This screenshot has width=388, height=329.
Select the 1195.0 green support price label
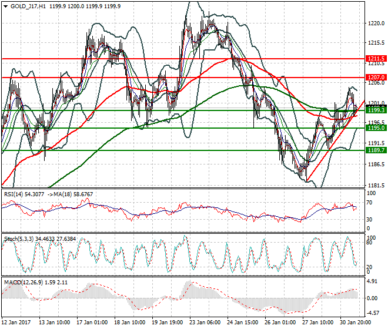376,128
